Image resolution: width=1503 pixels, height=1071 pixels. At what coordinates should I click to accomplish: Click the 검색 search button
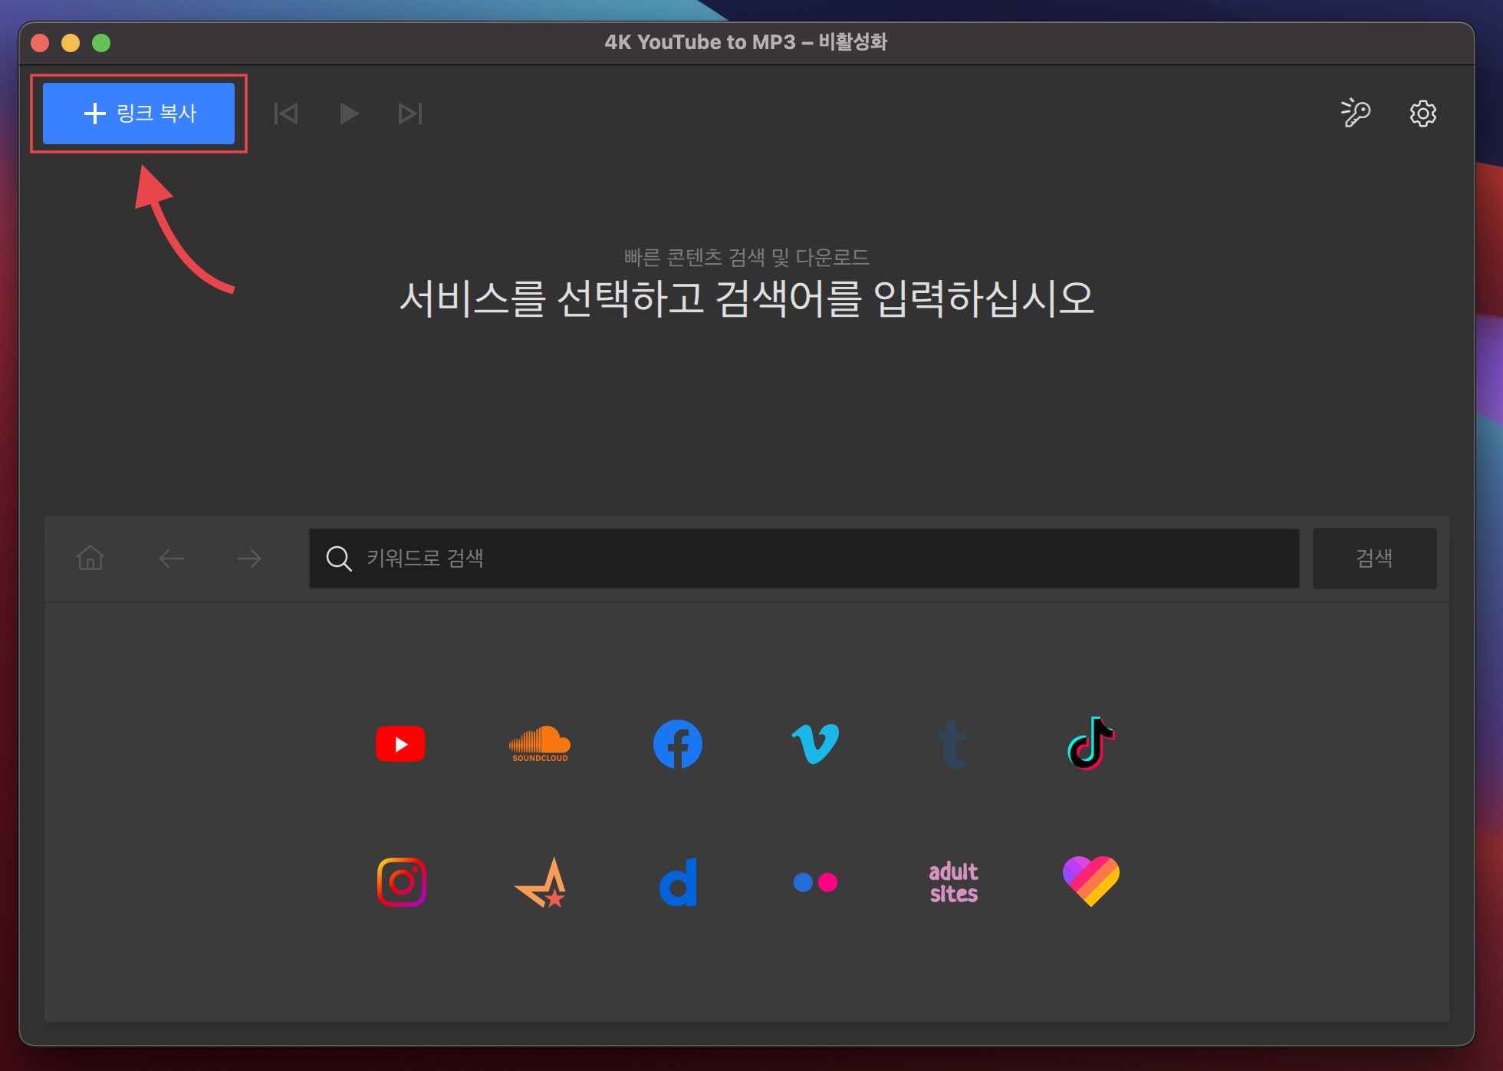point(1374,559)
